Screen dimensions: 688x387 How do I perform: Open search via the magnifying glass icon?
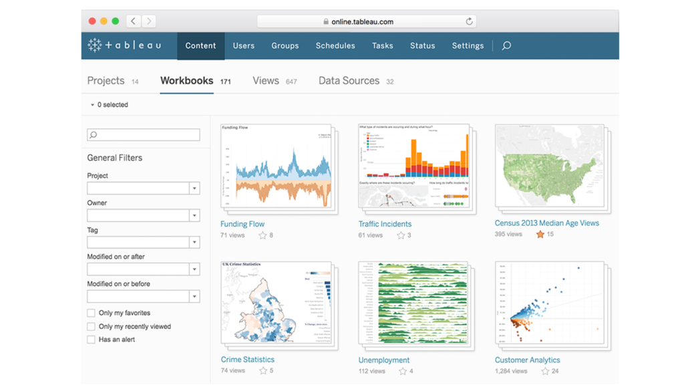coord(506,45)
